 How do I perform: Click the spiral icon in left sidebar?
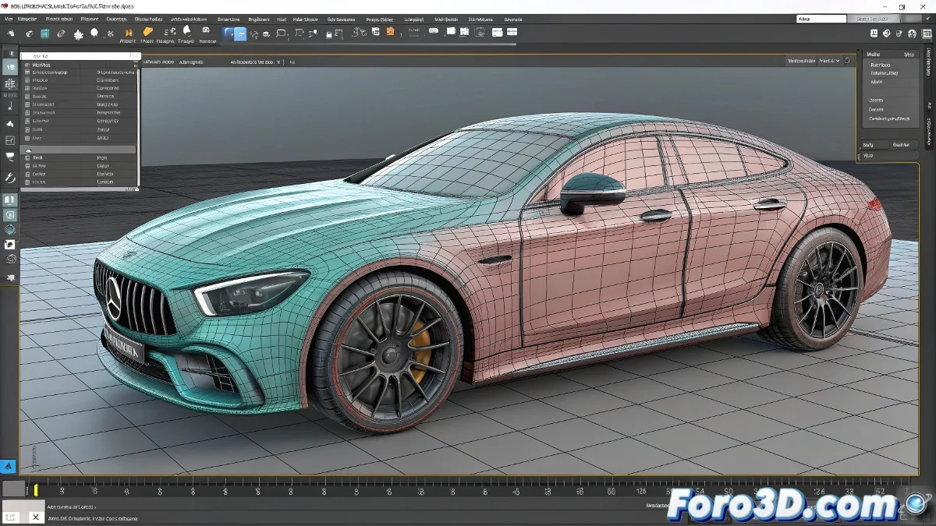pos(10,259)
